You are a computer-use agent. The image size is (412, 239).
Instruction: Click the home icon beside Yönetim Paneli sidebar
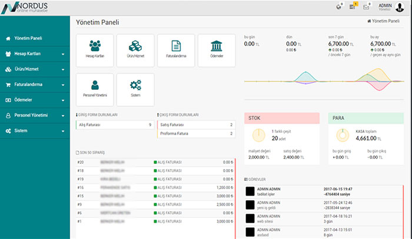8,39
